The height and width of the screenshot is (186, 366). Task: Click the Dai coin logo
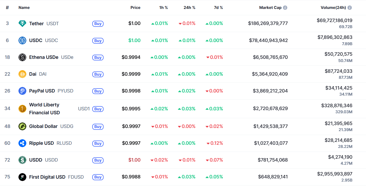click(22, 74)
